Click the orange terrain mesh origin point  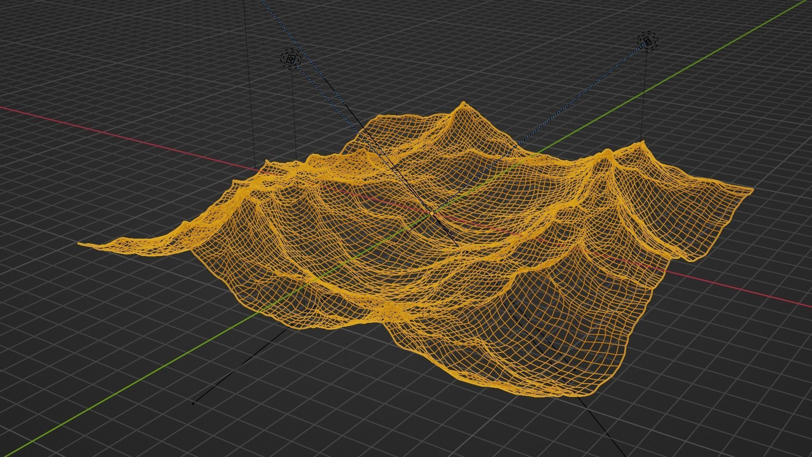pyautogui.click(x=431, y=214)
